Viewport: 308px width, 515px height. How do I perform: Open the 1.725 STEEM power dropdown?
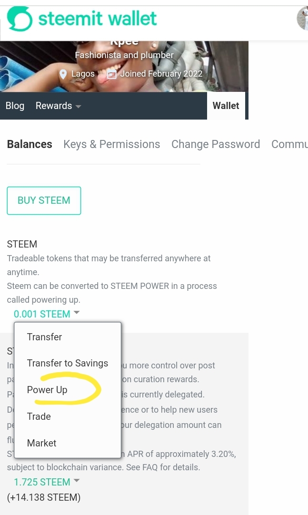click(47, 482)
